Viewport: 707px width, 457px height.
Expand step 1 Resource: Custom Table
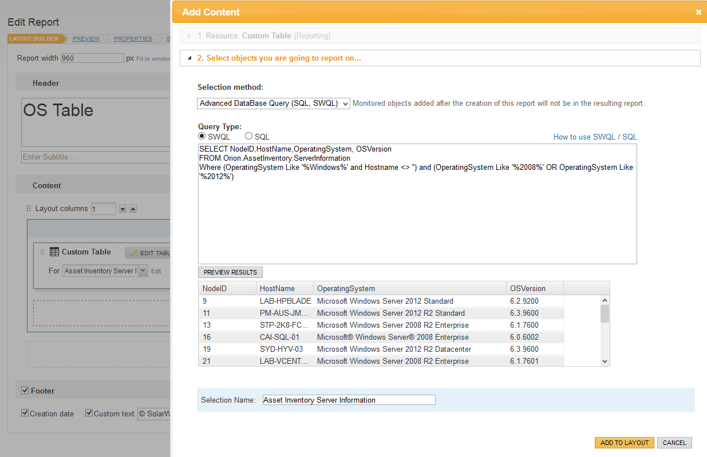click(x=189, y=36)
